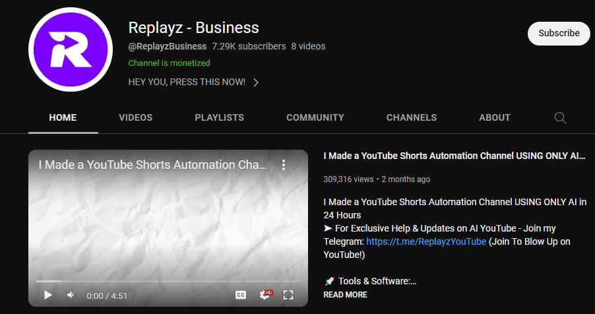Subscribe to Replayz - Business channel
This screenshot has width=595, height=314.
click(x=559, y=34)
